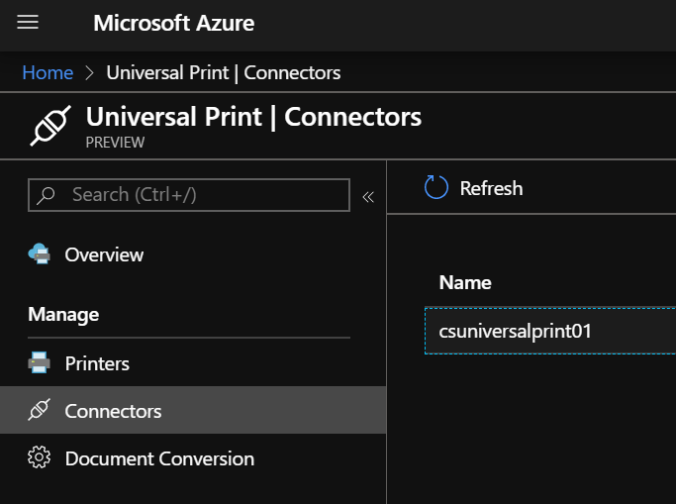The height and width of the screenshot is (504, 676).
Task: Click the Connectors plug icon in the sidebar
Action: pos(40,411)
